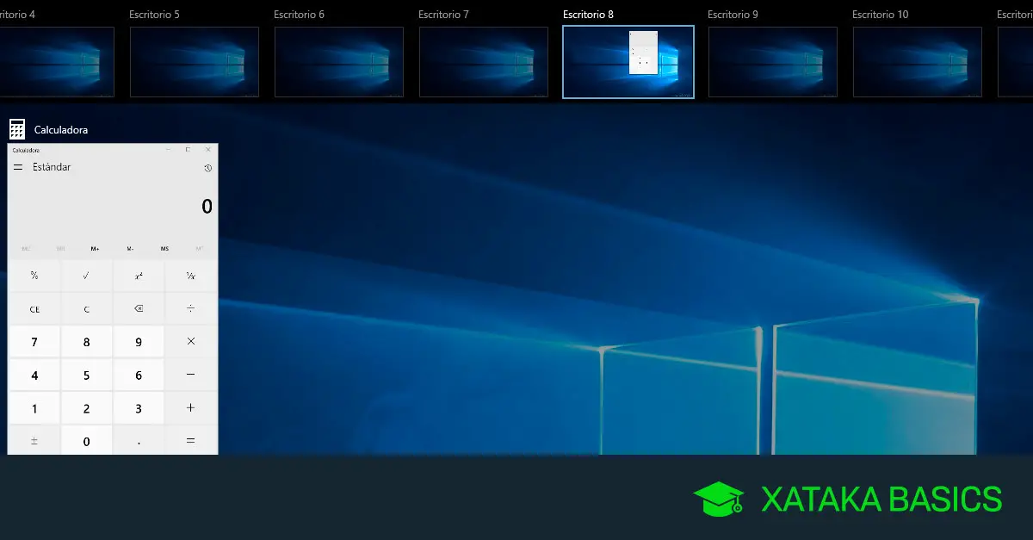Screen dimensions: 1033x540
Task: Click the MR memory recall button
Action: pos(60,248)
